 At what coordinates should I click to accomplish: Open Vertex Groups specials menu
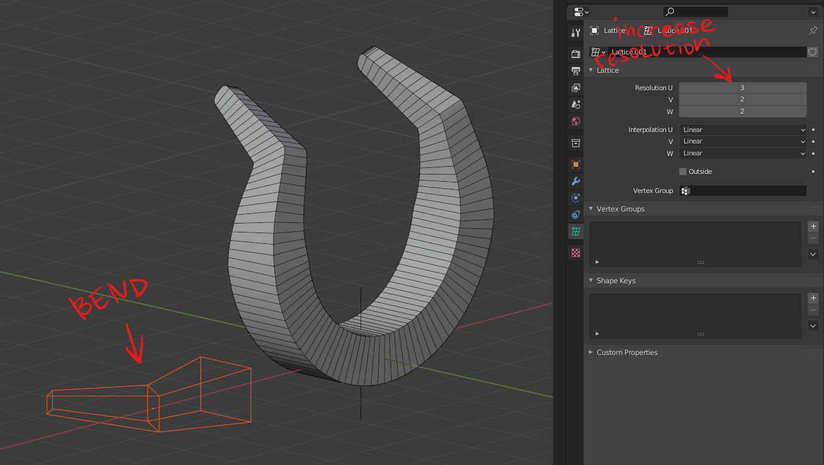(x=813, y=254)
